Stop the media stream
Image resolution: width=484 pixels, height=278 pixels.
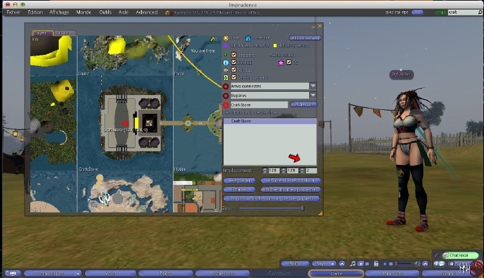tap(391, 264)
